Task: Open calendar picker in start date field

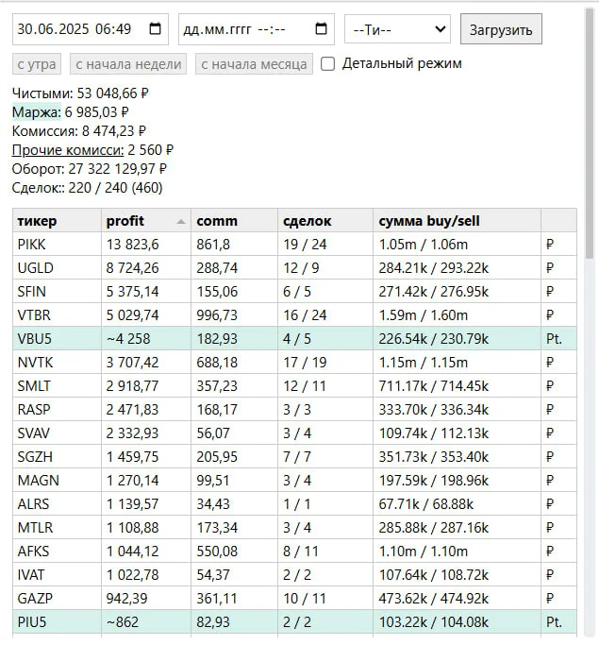Action: click(x=155, y=28)
